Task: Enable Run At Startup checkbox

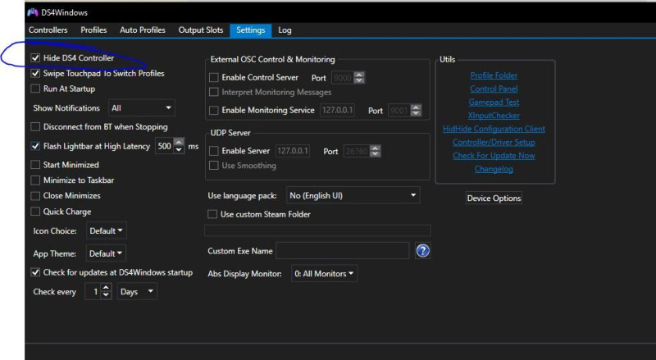Action: (x=35, y=89)
